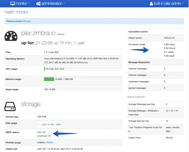Click the 'smarthost: OK' SMTP status
Screen dimensions: 189x152
[x=44, y=136]
